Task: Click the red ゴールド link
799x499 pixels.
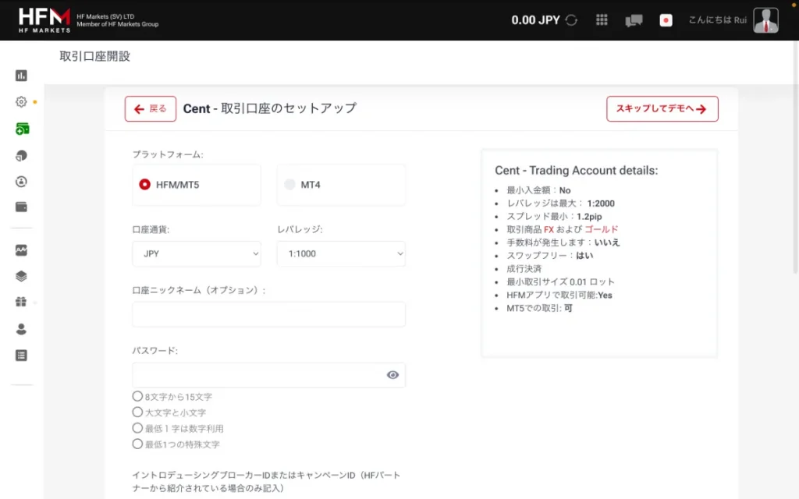Action: click(602, 230)
